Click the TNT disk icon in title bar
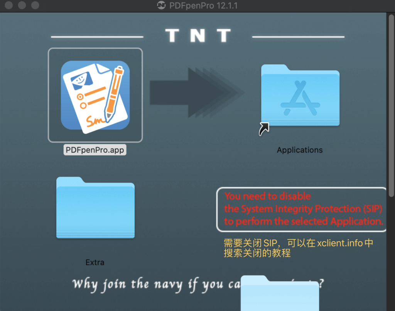This screenshot has width=395, height=311. pyautogui.click(x=162, y=5)
